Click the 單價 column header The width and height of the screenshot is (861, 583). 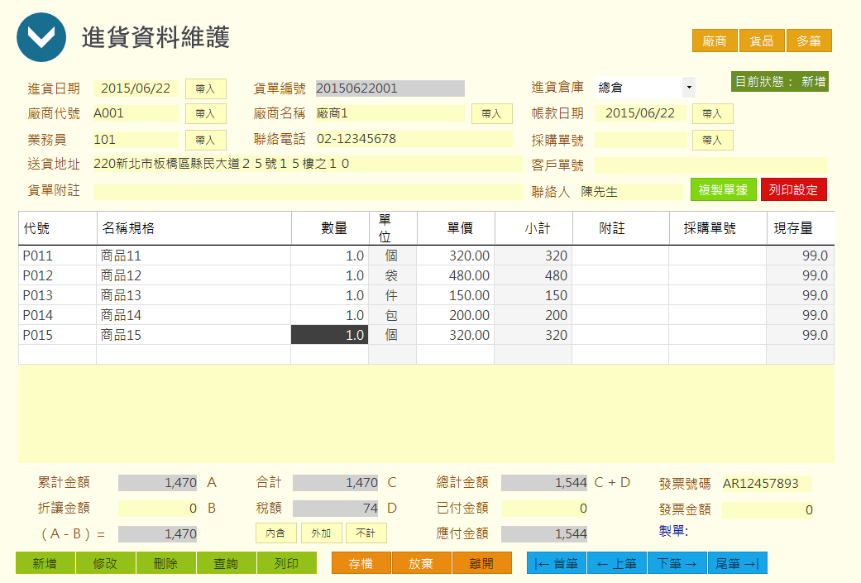457,228
